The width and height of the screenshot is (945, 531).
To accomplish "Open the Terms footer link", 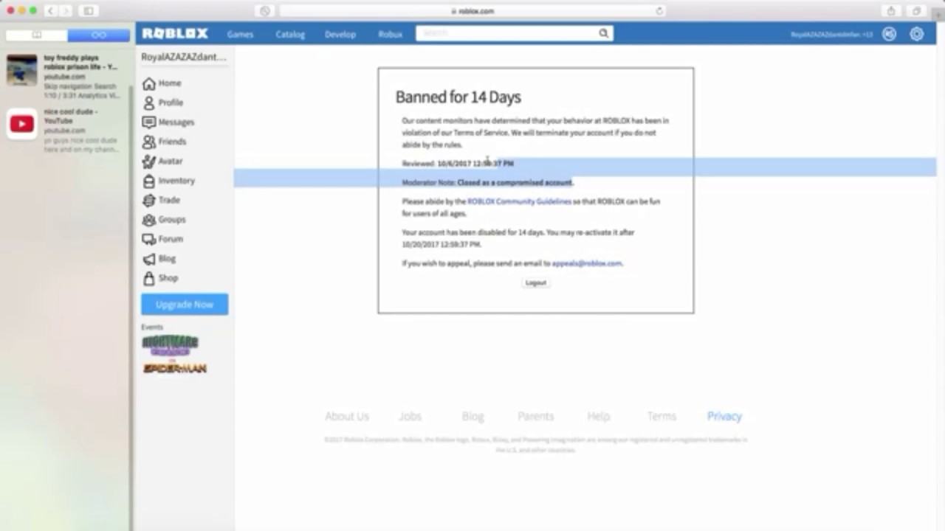I will coord(661,416).
